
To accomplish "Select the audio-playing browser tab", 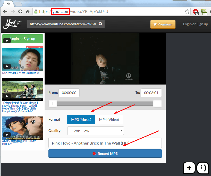I will point(8,4).
